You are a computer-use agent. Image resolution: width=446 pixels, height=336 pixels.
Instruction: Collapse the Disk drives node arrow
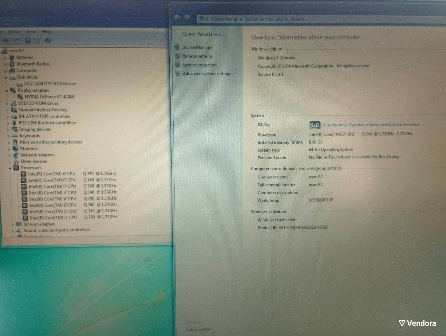[x=6, y=78]
